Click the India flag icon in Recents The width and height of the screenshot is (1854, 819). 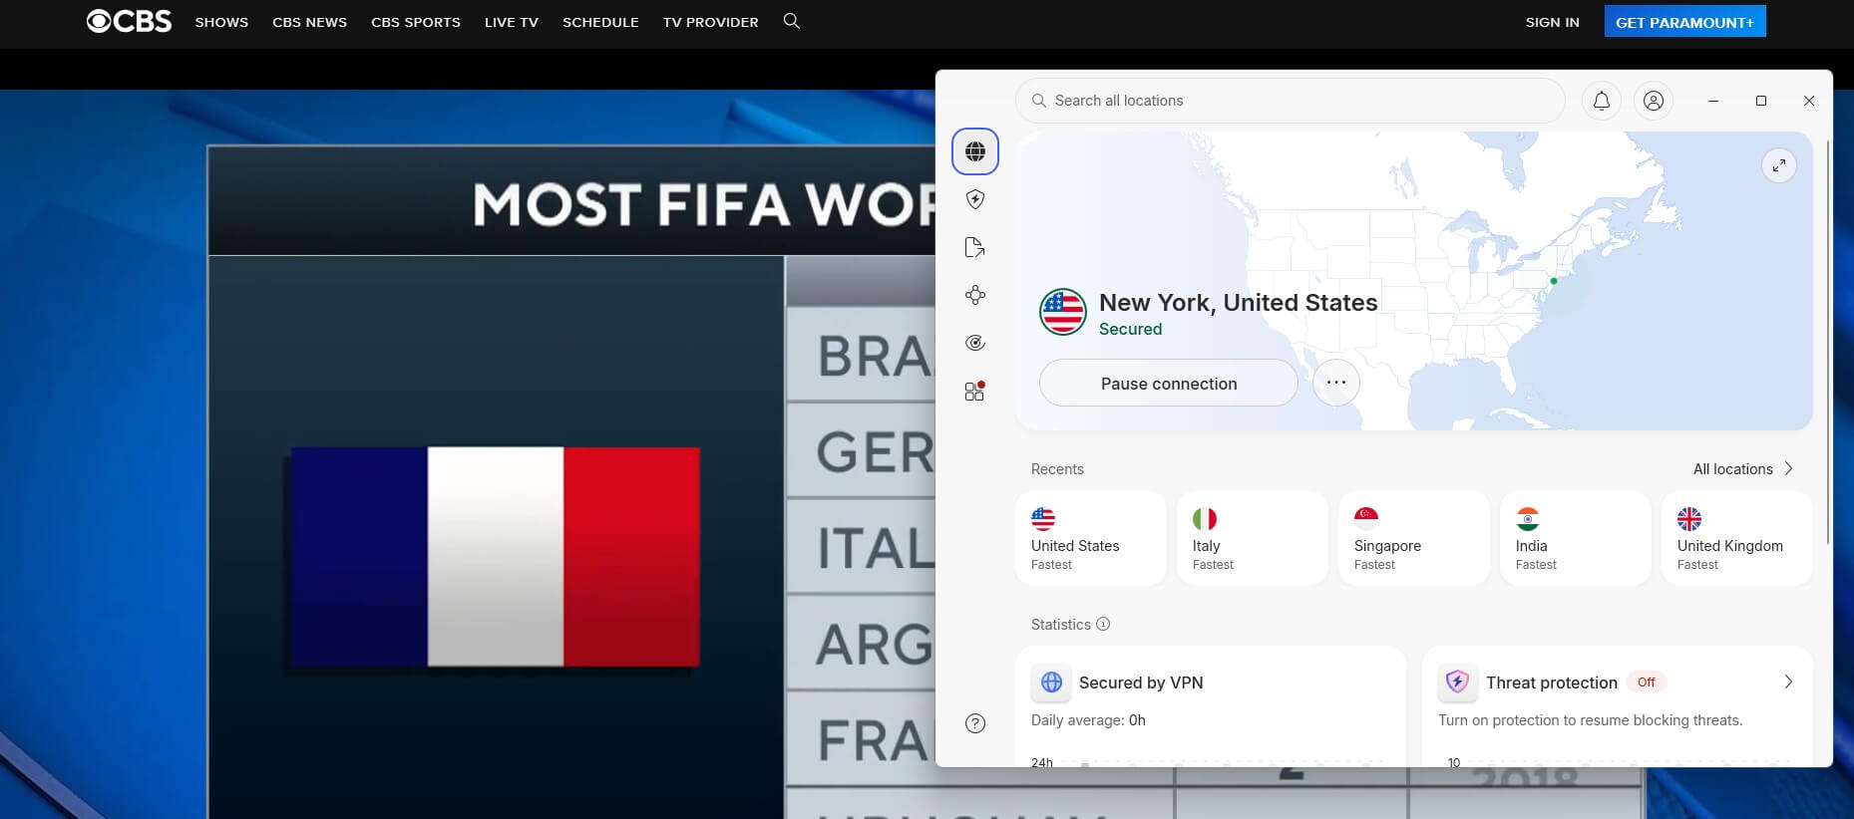(1528, 518)
